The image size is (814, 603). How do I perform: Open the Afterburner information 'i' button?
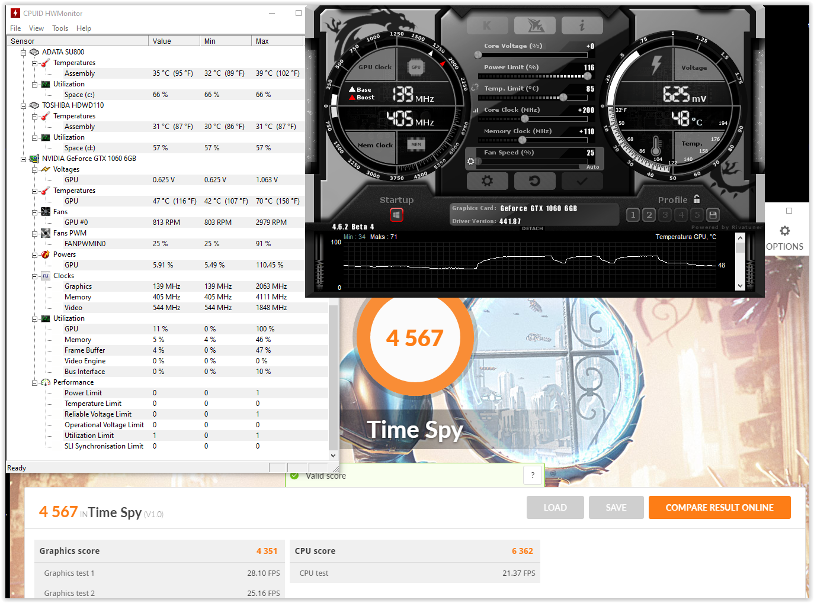(x=582, y=25)
